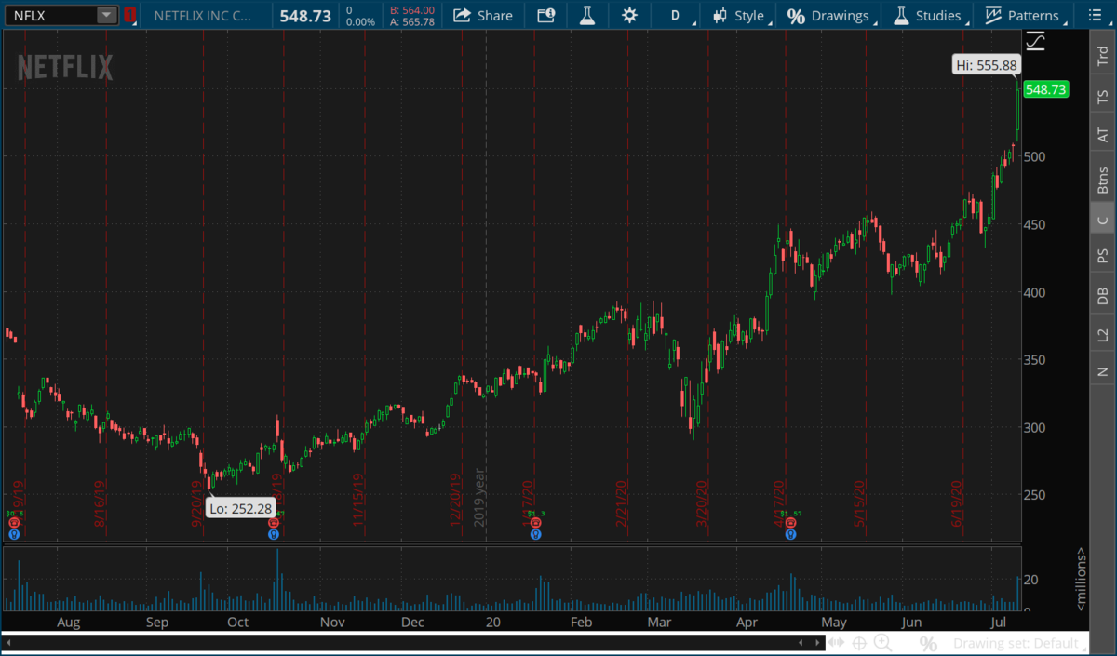Click the 2019 year divider label
The image size is (1117, 656).
(x=480, y=498)
